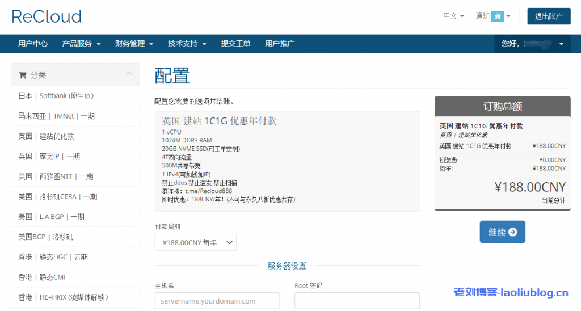This screenshot has height=311, width=581.
Task: Select 美国 | 西雅图NTT | 一期 category
Action: pyautogui.click(x=75, y=176)
